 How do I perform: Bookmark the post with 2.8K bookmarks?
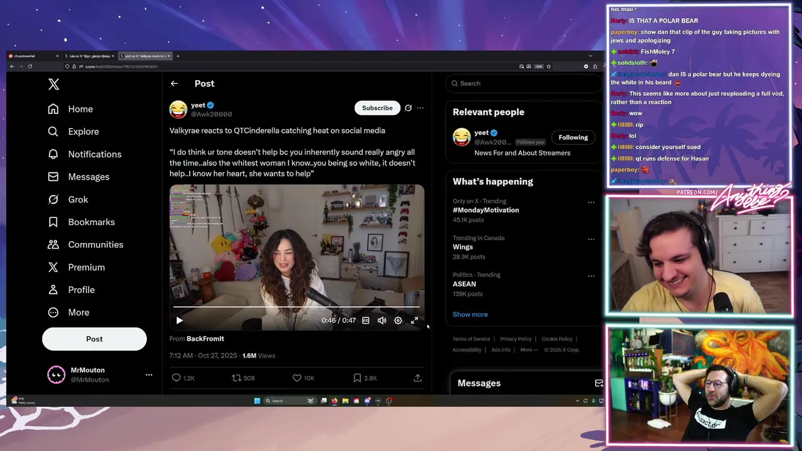(x=365, y=378)
